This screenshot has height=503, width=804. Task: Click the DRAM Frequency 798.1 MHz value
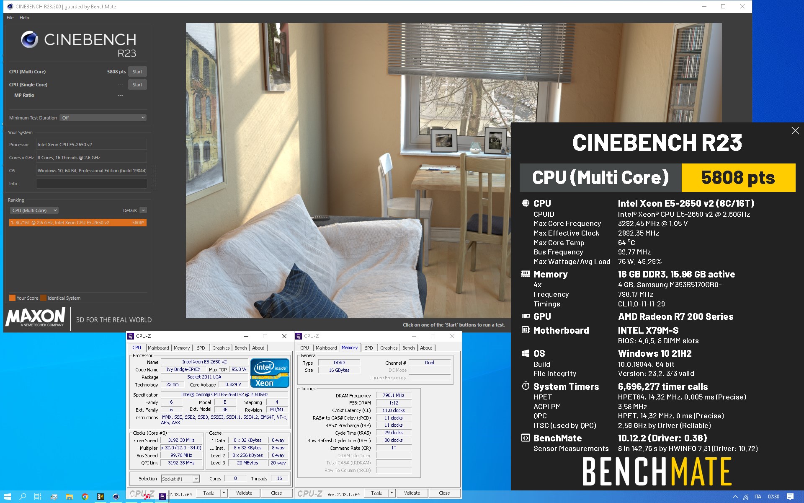(x=394, y=395)
